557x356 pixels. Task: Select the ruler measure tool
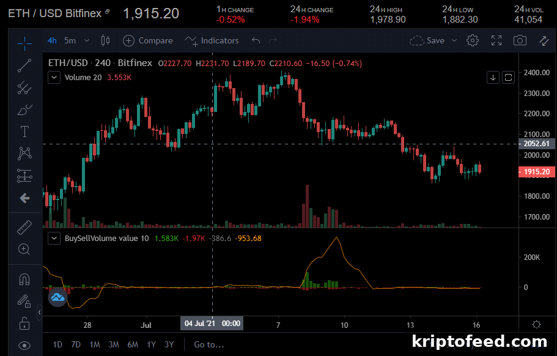(24, 228)
